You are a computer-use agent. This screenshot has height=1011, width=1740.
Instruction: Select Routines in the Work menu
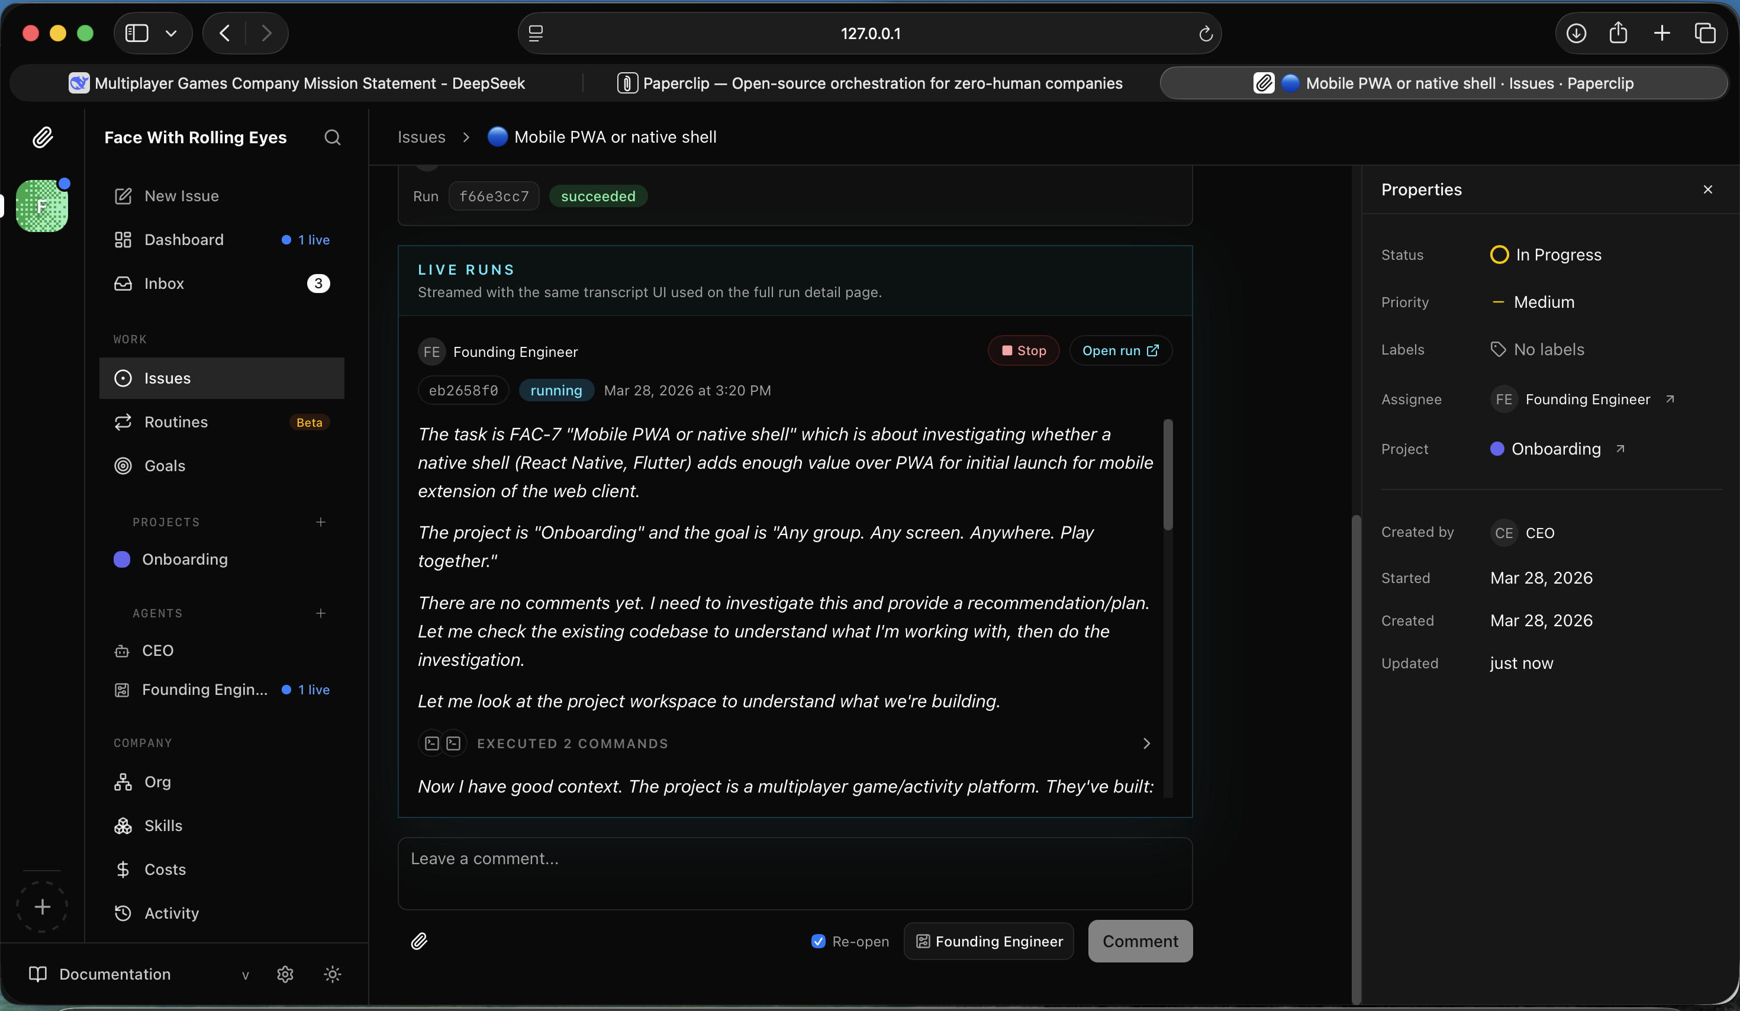point(175,422)
